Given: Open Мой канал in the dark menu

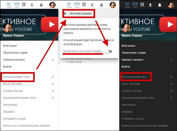Looking at the screenshot, I should click(128, 46).
